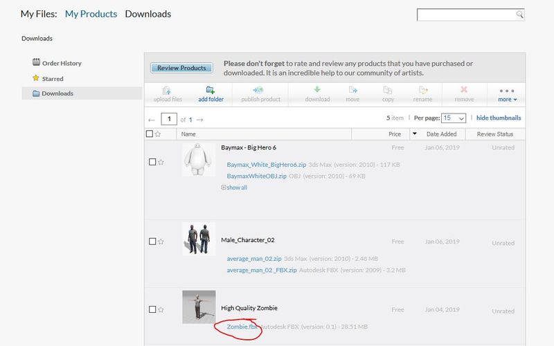Click the publish product icon

point(258,90)
